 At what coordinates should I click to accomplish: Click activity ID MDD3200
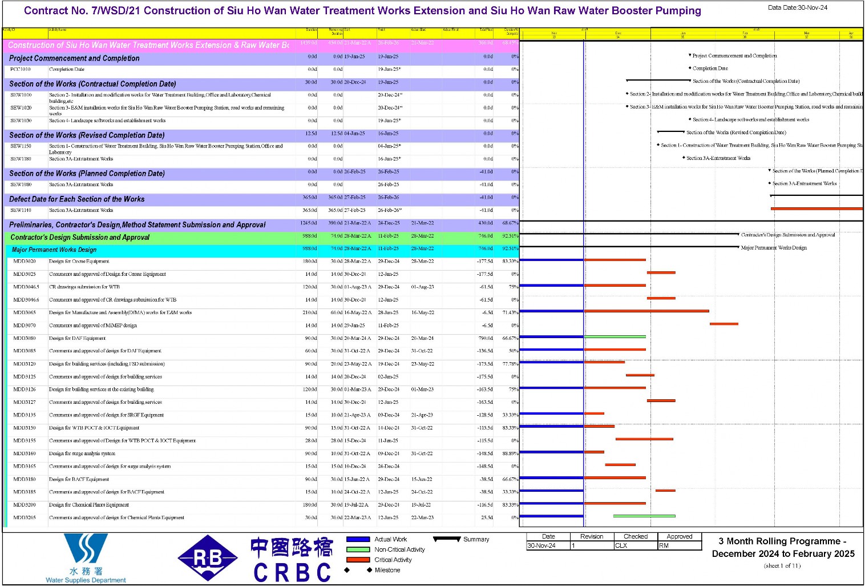click(25, 505)
